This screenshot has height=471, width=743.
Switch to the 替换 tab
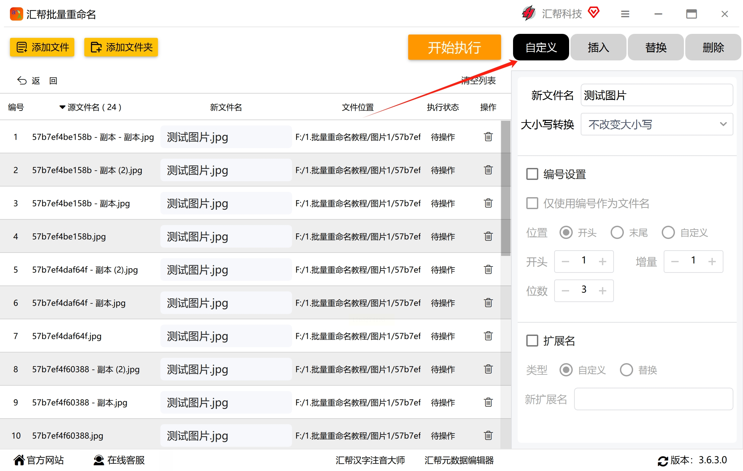click(x=655, y=47)
